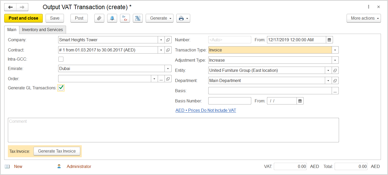Viewport: 388px width, 175px height.
Task: Click the New status link
Action: pos(18,166)
